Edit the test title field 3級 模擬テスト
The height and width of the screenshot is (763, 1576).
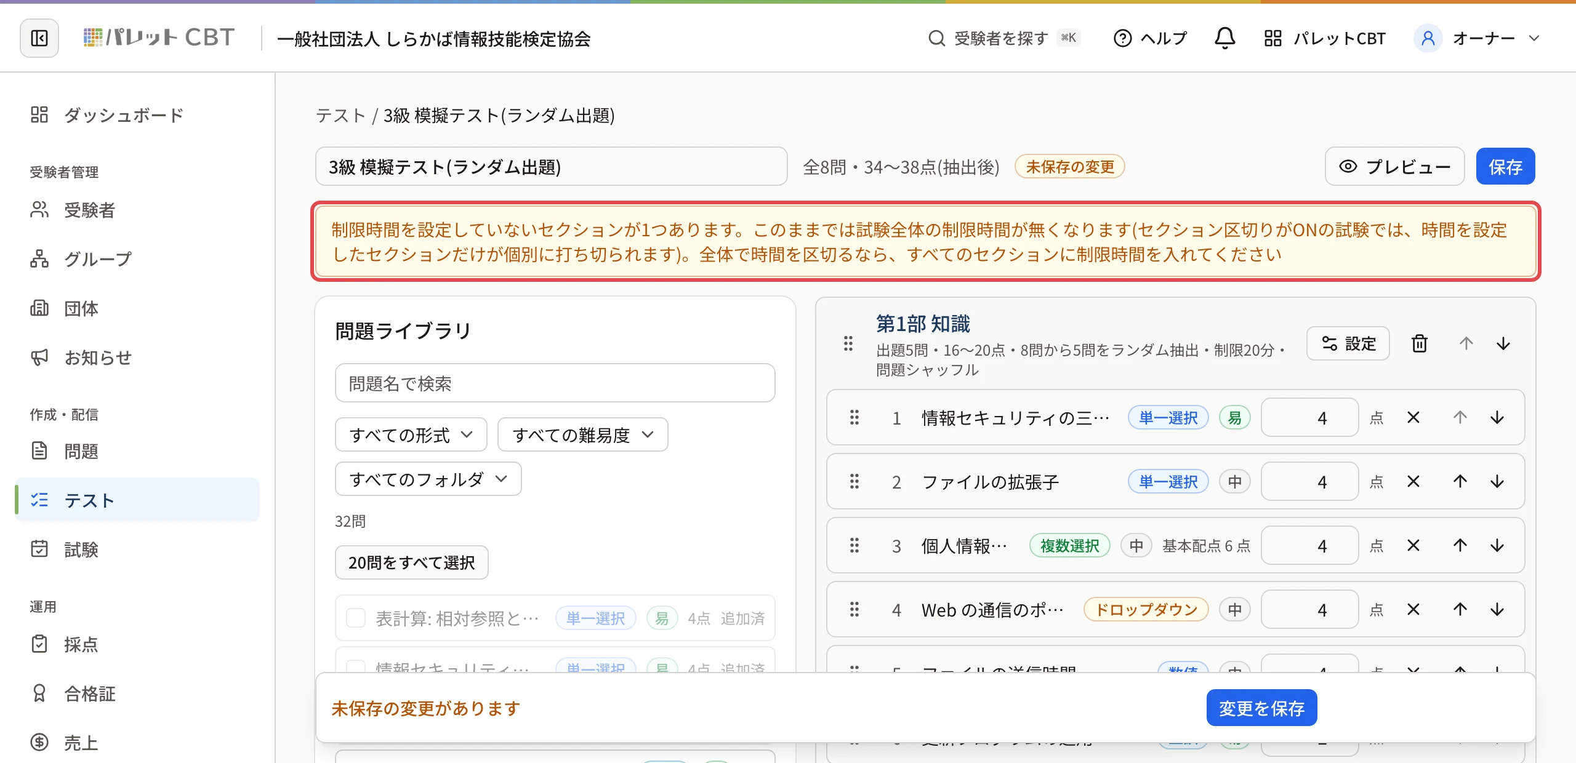pyautogui.click(x=551, y=166)
